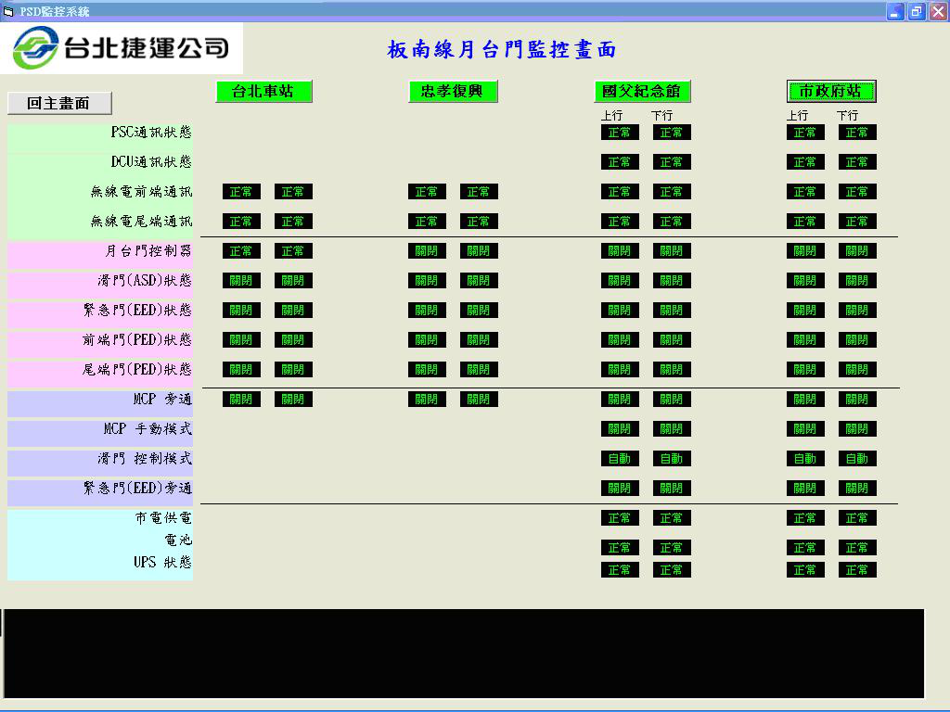
Task: Click 市政府站 下行 PSC通訊狀態 正常 indicator
Action: [x=857, y=132]
